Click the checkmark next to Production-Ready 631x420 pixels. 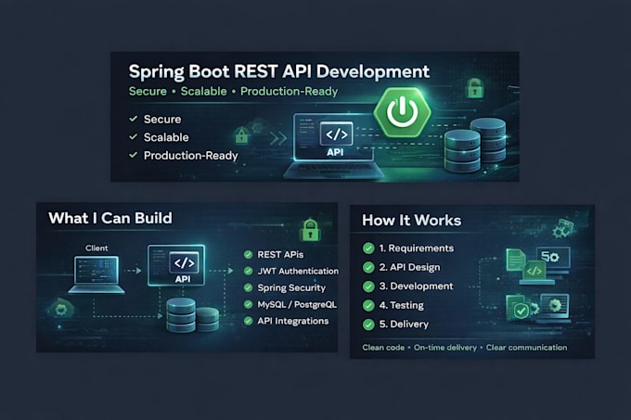(134, 155)
